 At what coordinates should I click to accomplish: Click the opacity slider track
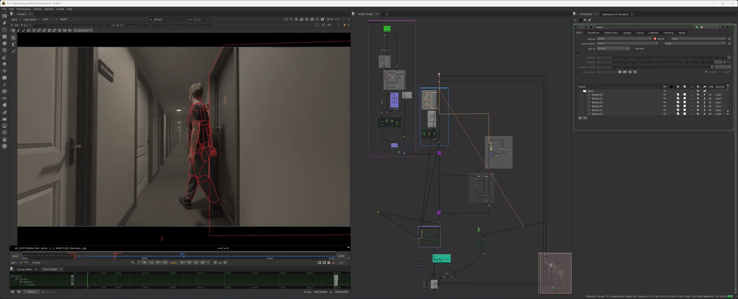[669, 58]
